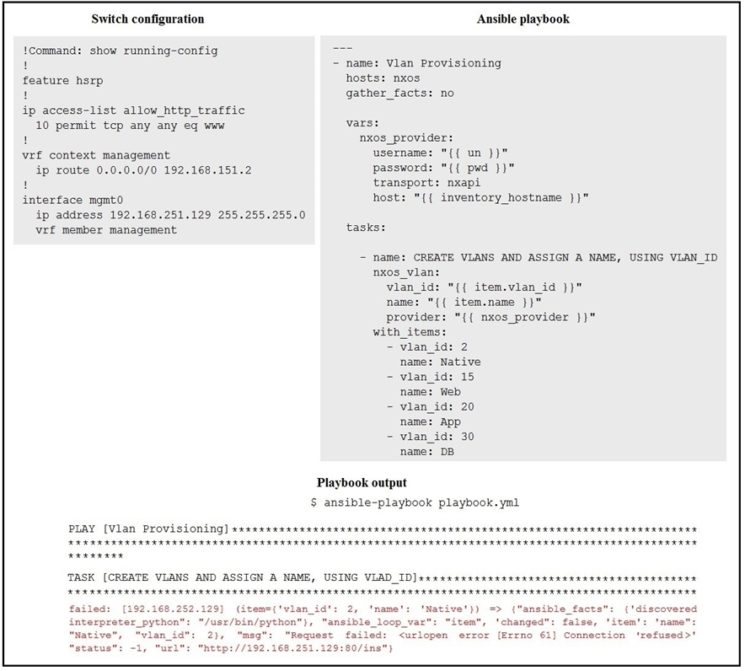
Task: Click the 'Playbook output' heading
Action: click(362, 483)
